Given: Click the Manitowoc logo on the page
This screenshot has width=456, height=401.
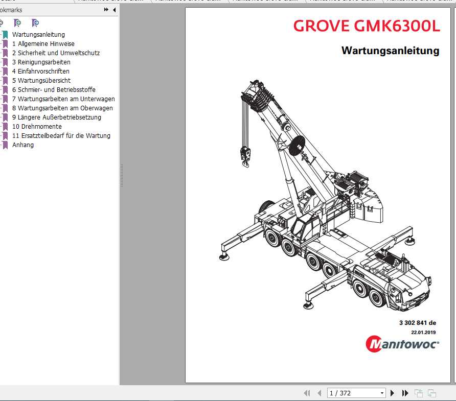Looking at the screenshot, I should click(x=402, y=344).
